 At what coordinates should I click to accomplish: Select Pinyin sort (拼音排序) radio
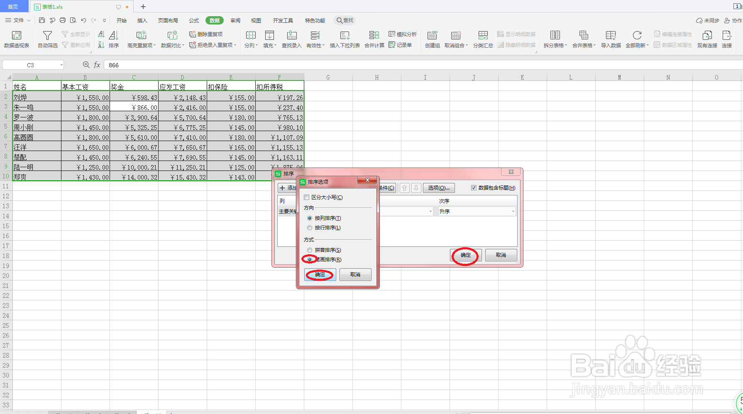coord(310,250)
